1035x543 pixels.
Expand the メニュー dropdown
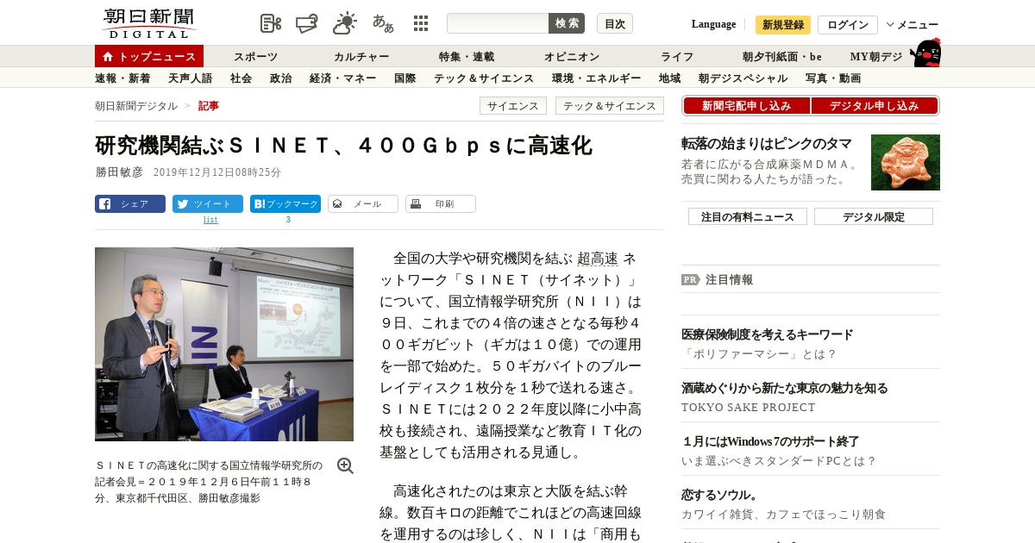point(913,24)
